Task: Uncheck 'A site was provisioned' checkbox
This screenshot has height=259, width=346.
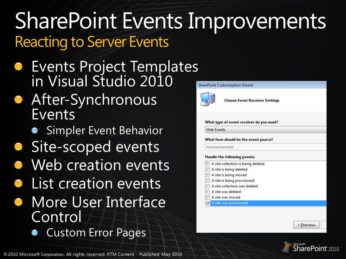Action: [208, 203]
